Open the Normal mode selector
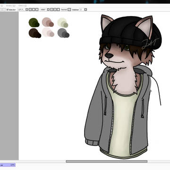170x170 pixels. (64, 9)
